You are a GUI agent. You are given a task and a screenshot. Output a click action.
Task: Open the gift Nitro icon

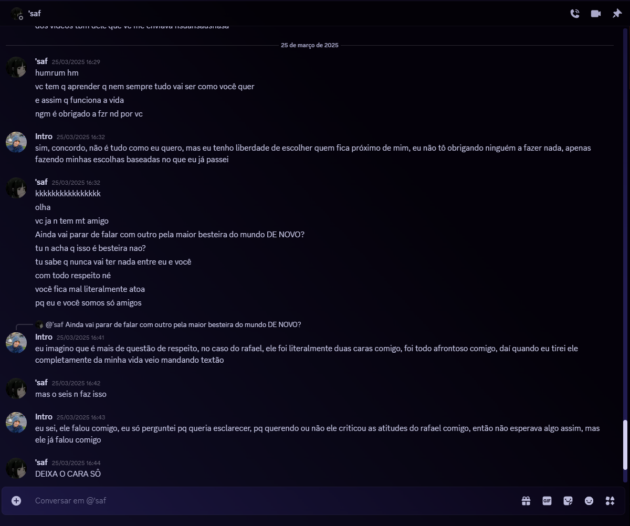[x=526, y=501]
